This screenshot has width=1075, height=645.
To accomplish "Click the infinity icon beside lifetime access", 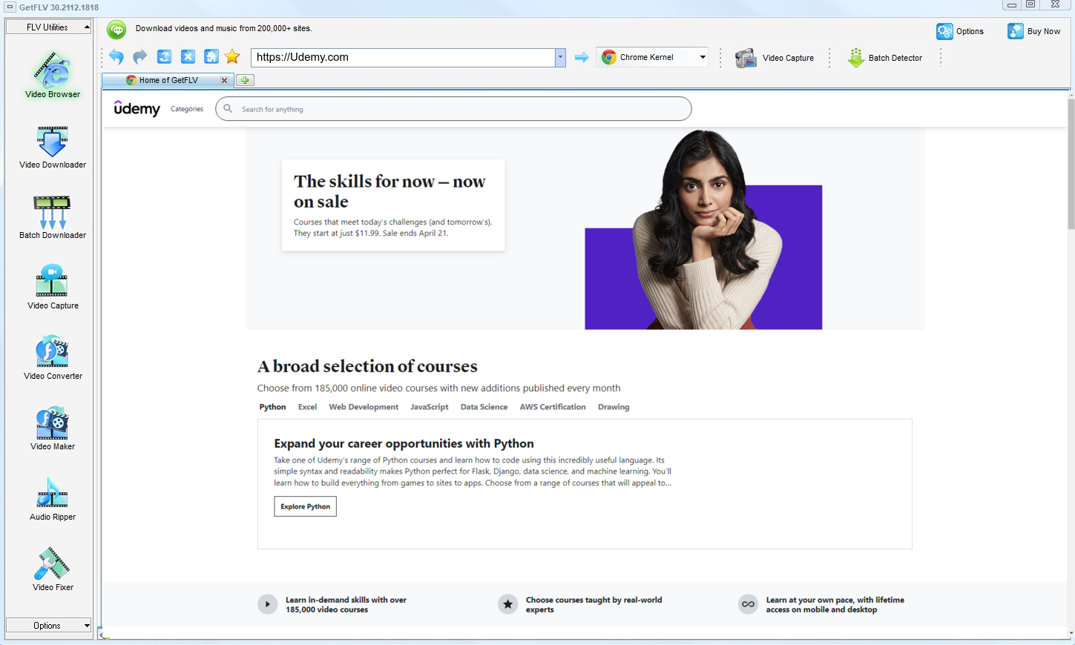I will click(748, 604).
